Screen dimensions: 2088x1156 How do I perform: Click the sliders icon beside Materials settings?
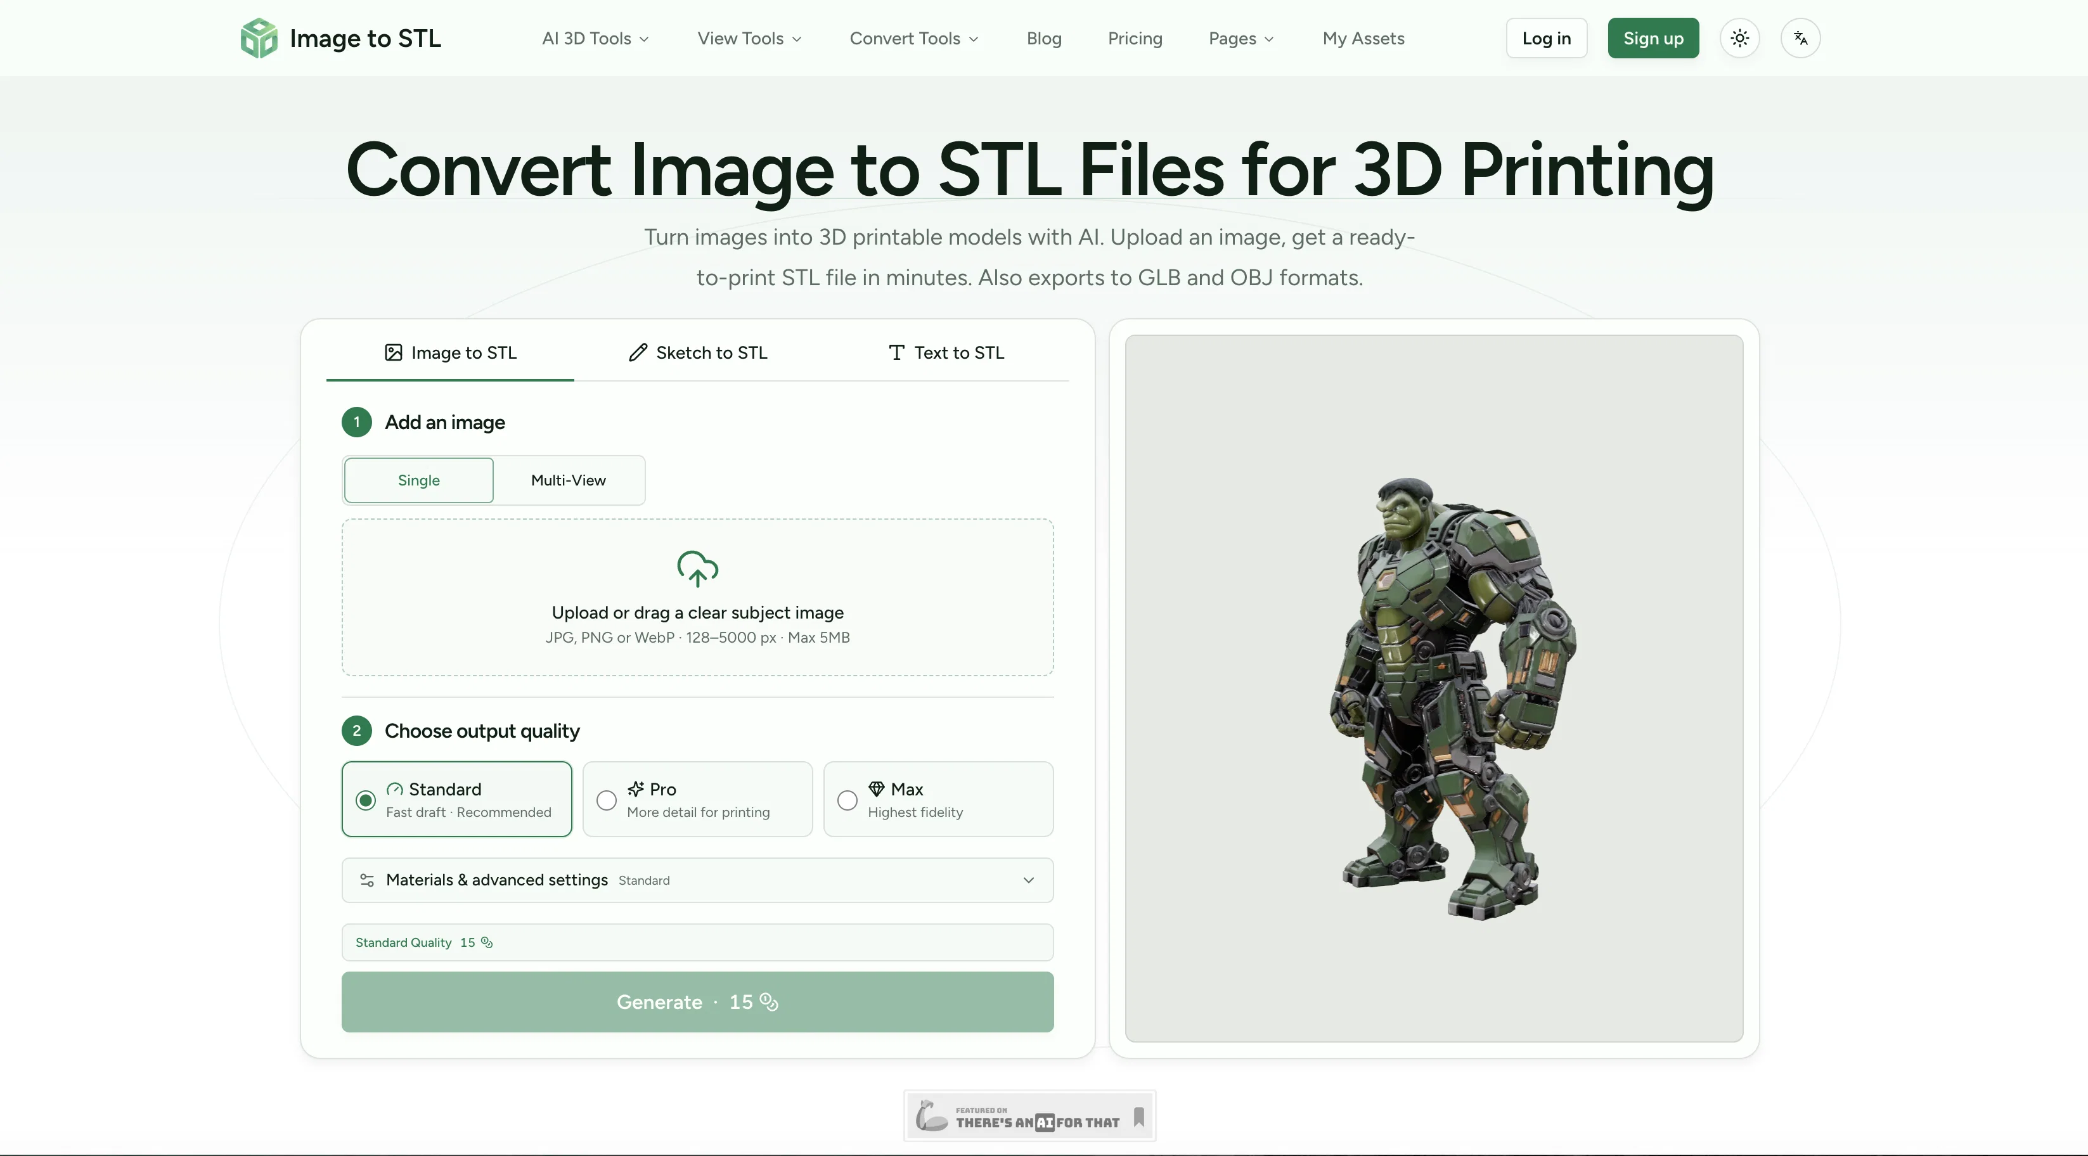(x=367, y=880)
